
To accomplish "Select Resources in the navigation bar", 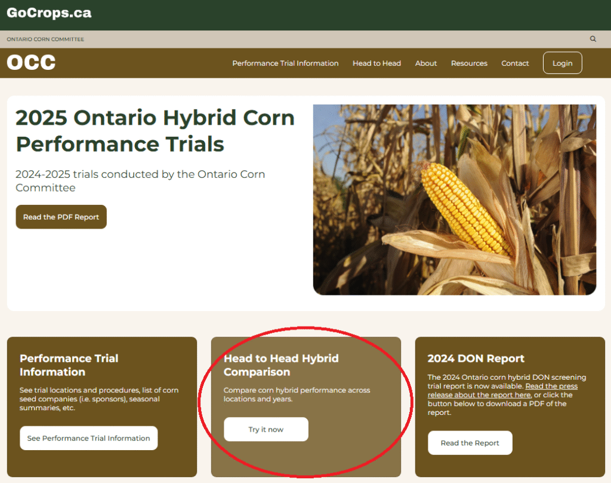I will click(469, 63).
